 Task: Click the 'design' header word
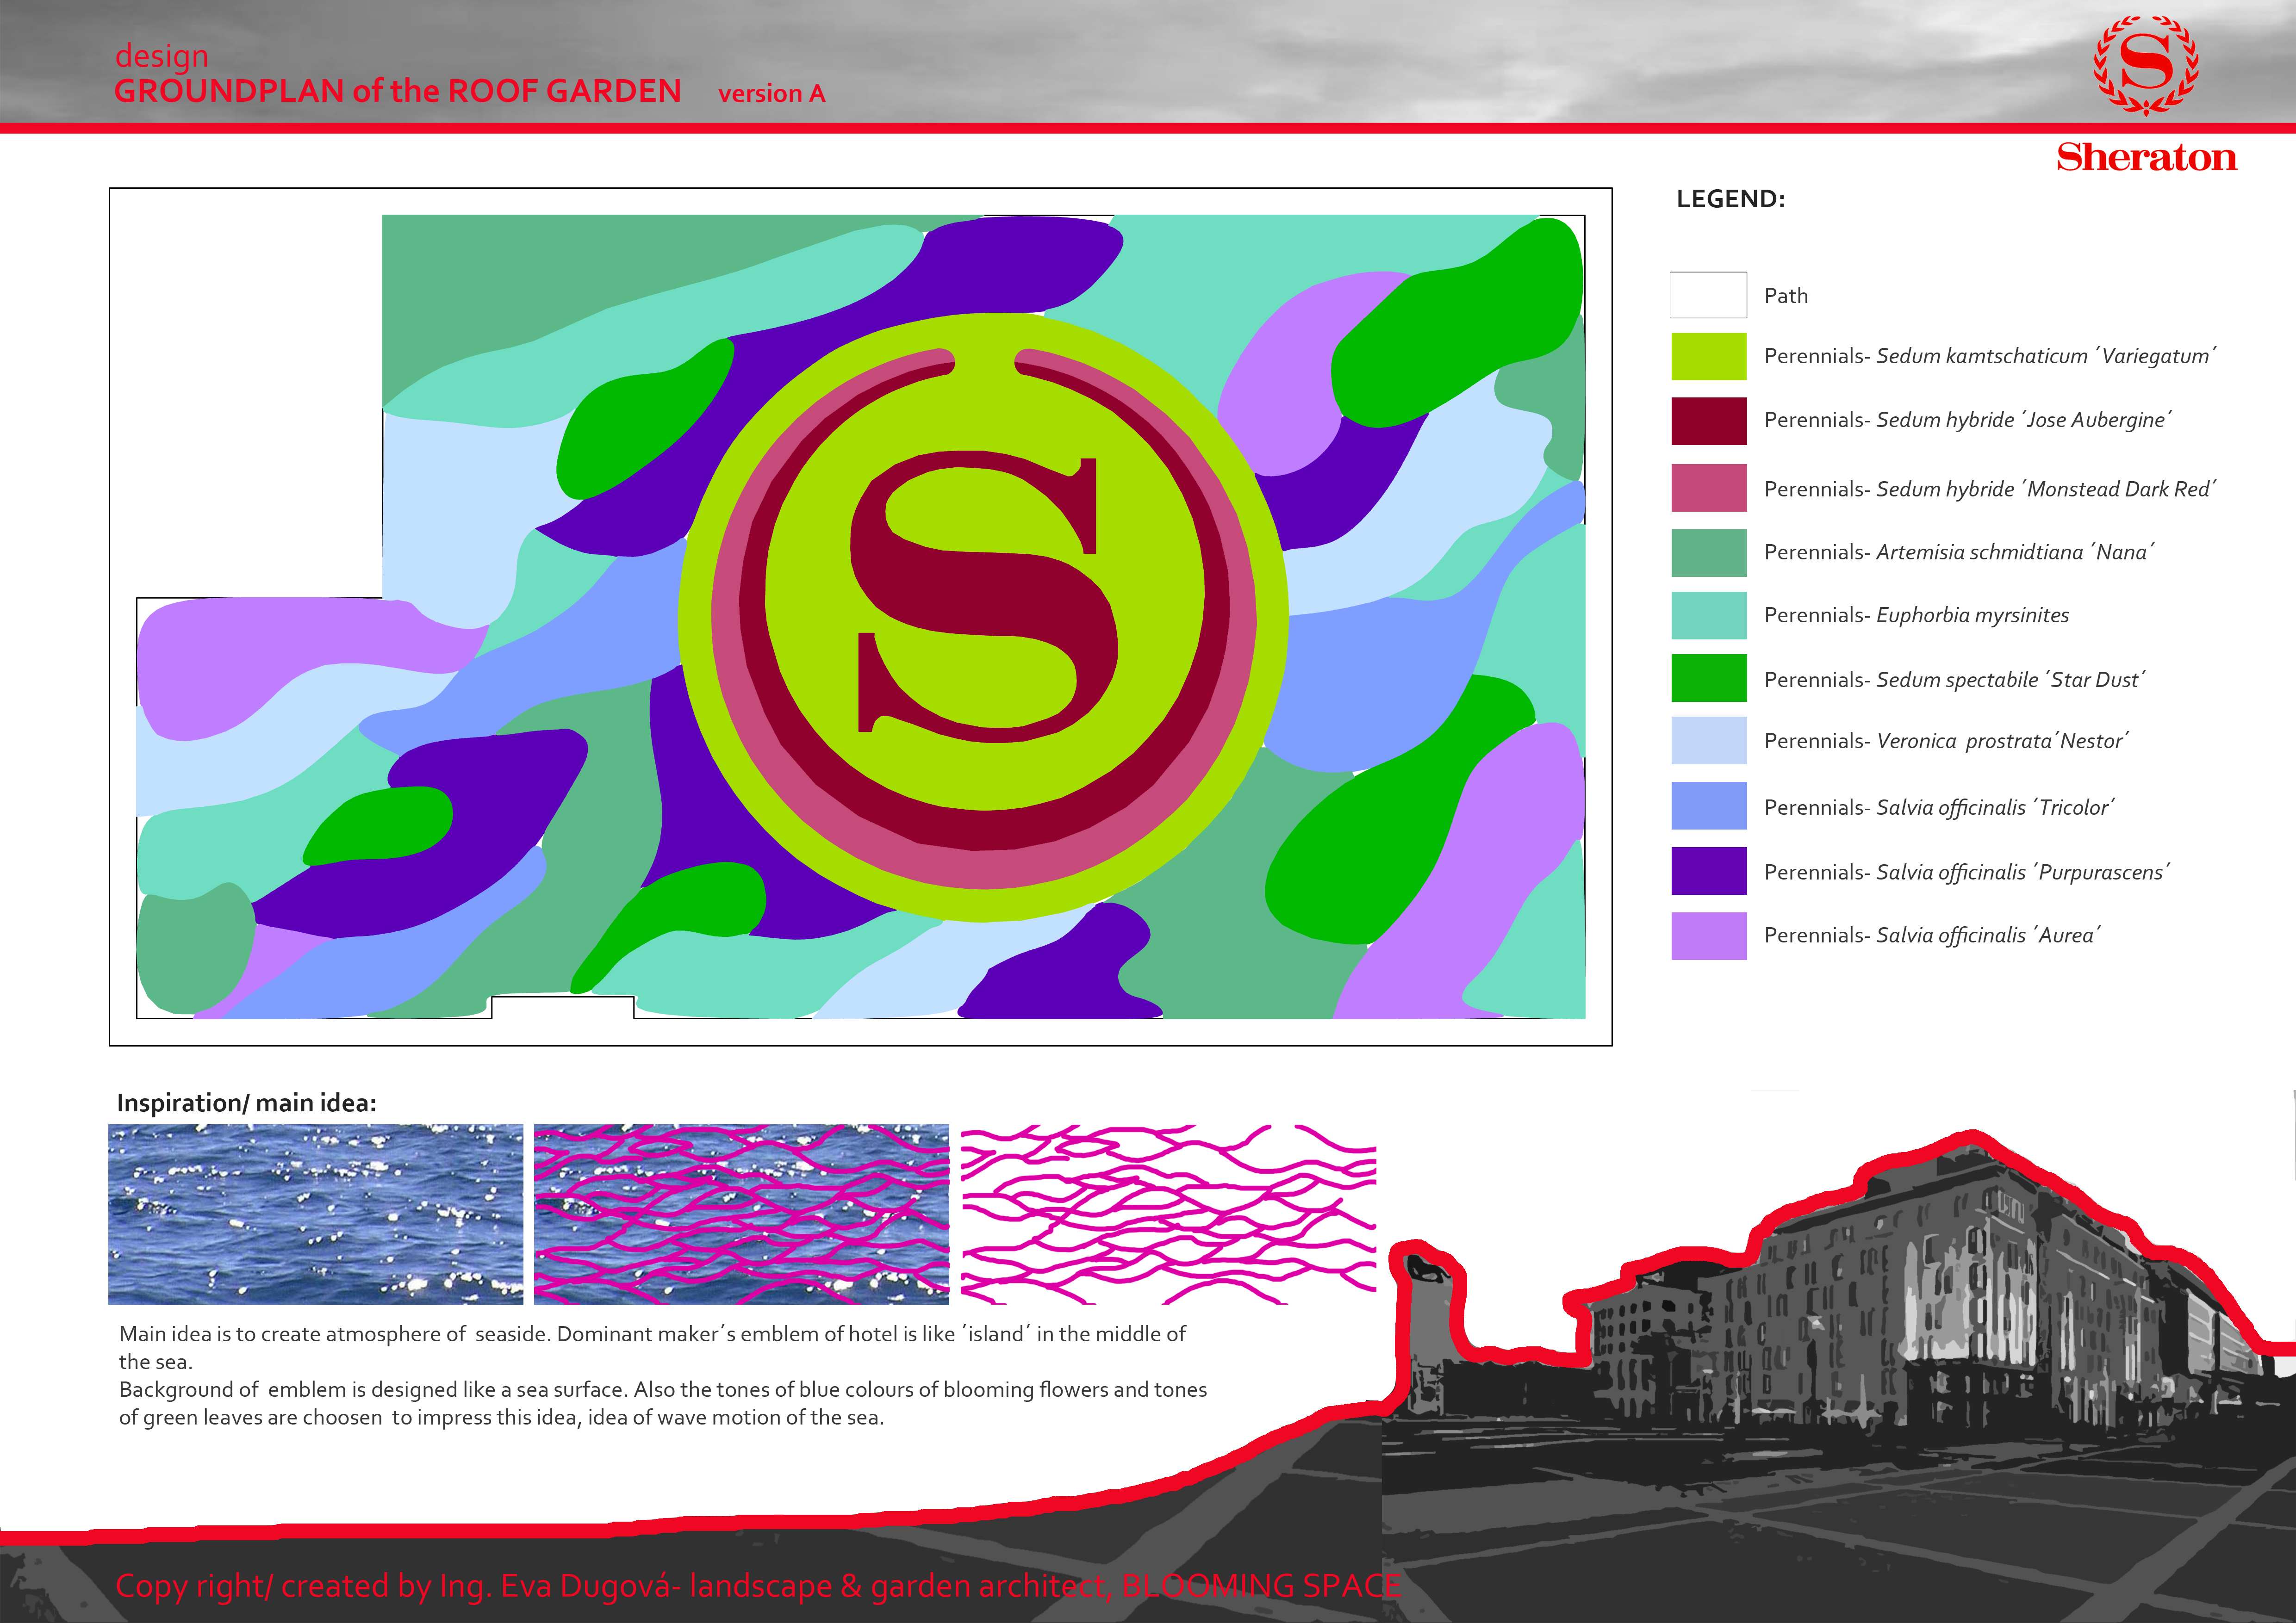click(161, 57)
